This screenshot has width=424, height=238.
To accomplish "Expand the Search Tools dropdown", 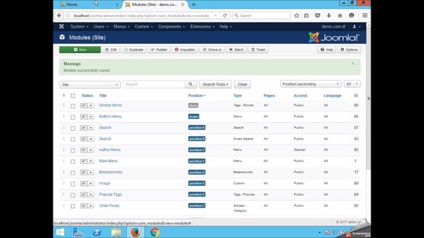I will coord(215,85).
